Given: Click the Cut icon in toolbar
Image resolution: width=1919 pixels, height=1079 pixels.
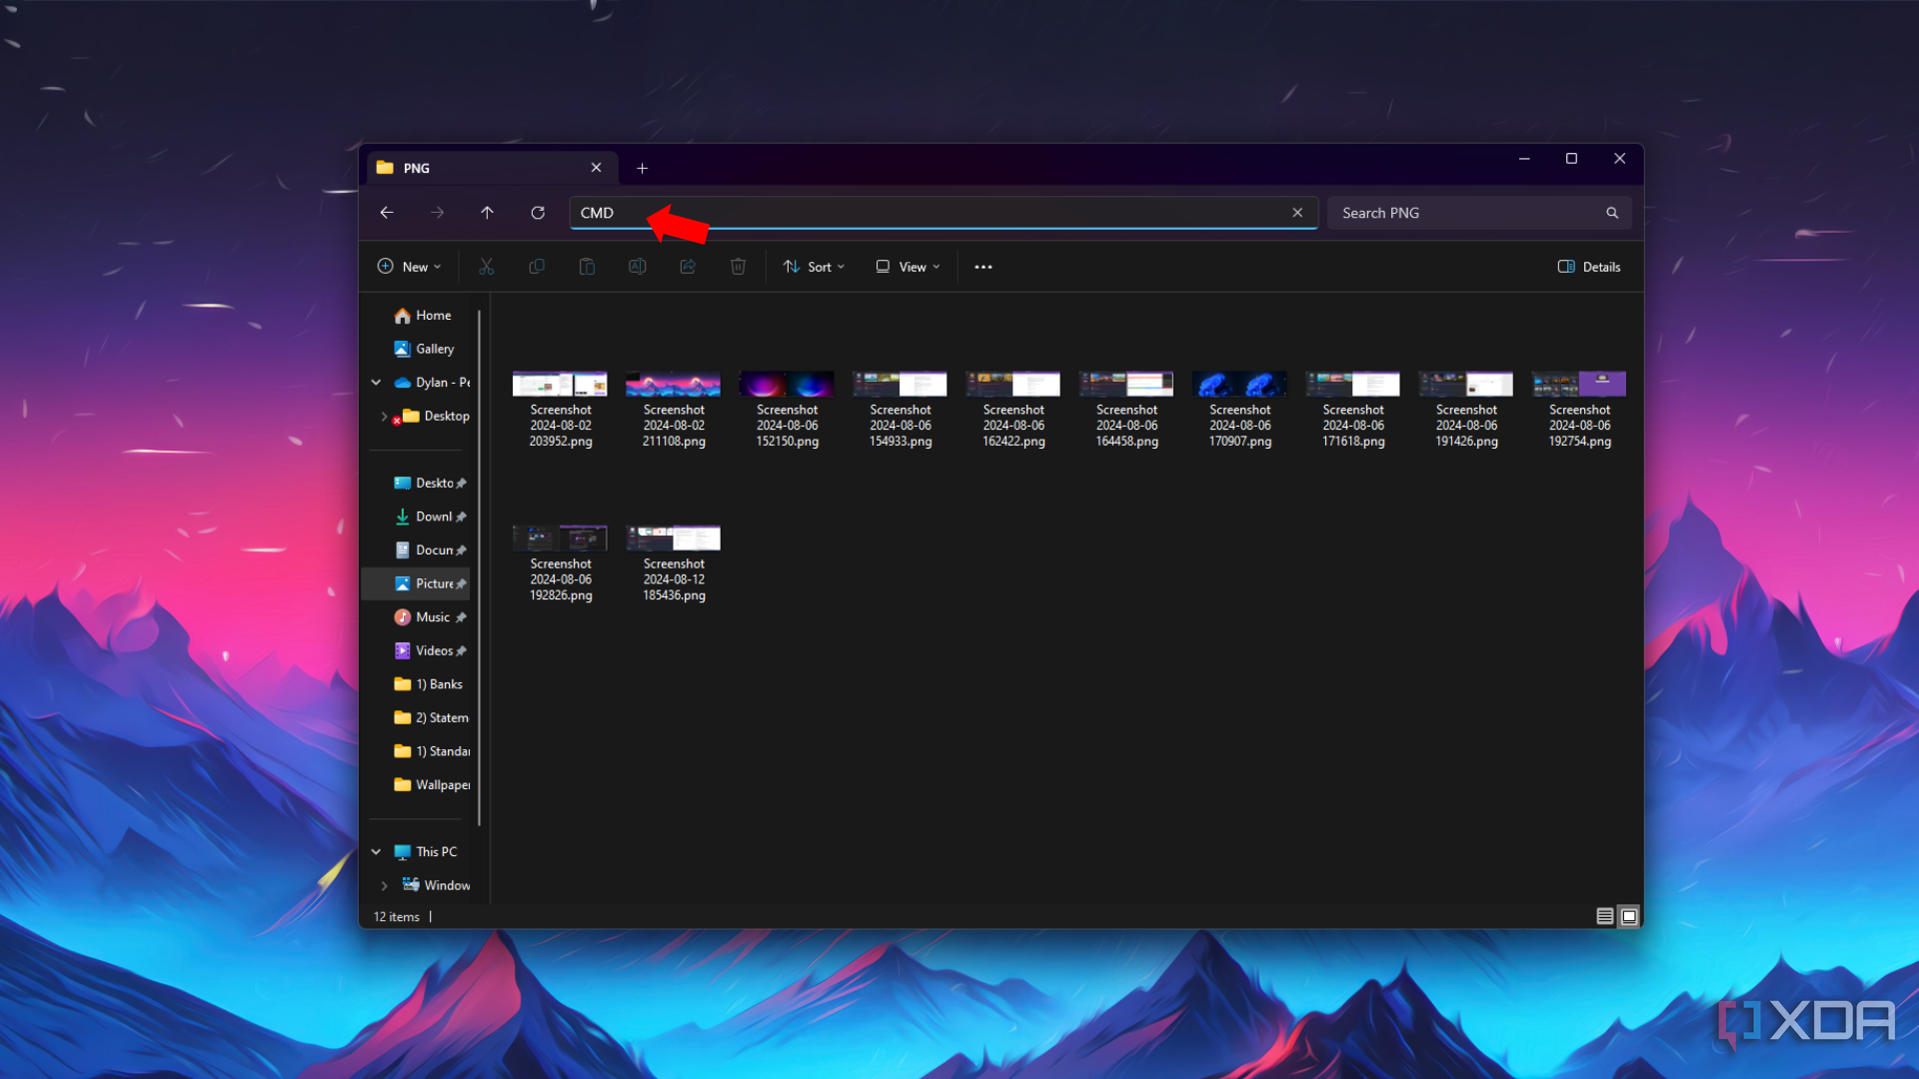Looking at the screenshot, I should (x=487, y=266).
